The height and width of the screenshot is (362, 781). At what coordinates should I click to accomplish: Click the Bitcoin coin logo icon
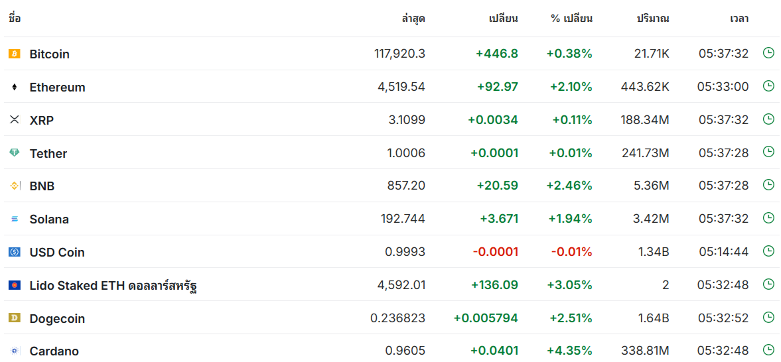click(15, 54)
